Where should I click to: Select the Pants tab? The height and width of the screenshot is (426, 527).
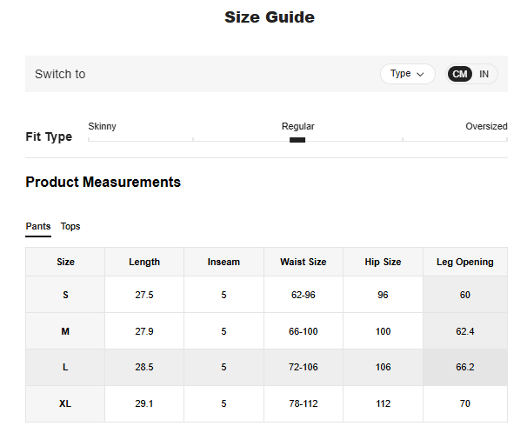click(38, 226)
